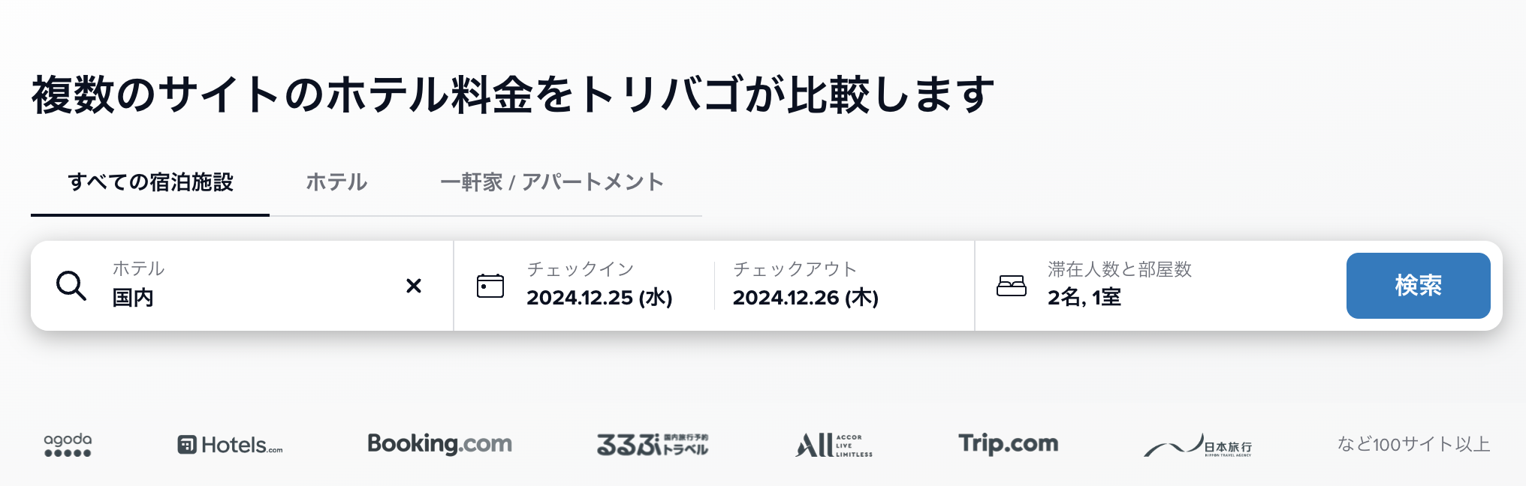1526x486 pixels.
Task: Click the Hotels.com logo
Action: [230, 444]
